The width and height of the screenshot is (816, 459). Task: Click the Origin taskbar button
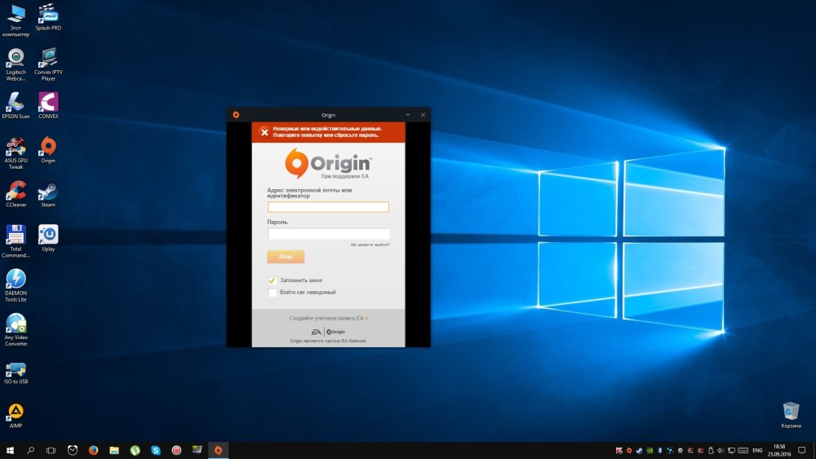click(x=218, y=450)
